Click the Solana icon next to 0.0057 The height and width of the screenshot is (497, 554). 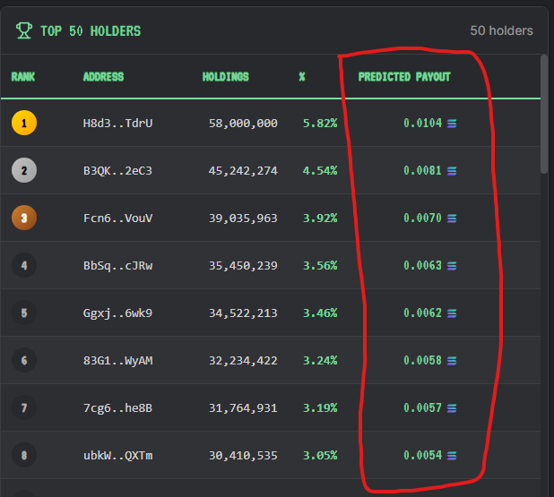coord(452,408)
